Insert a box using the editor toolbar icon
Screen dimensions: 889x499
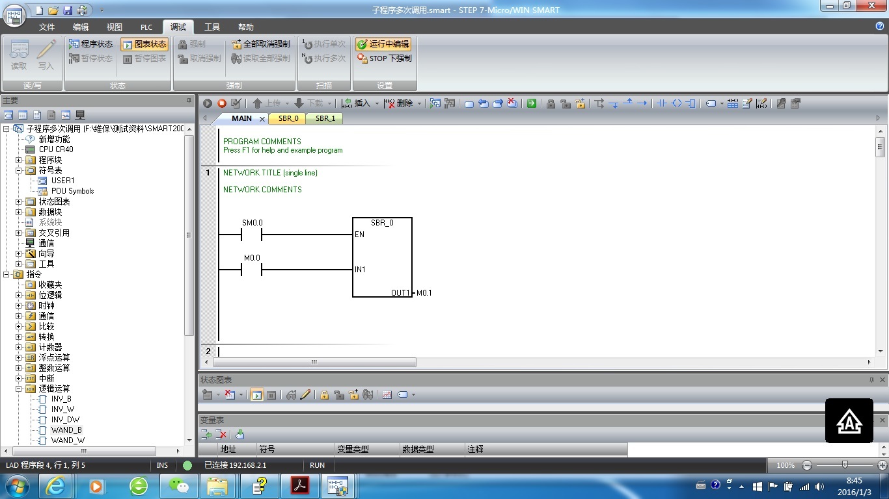click(691, 103)
